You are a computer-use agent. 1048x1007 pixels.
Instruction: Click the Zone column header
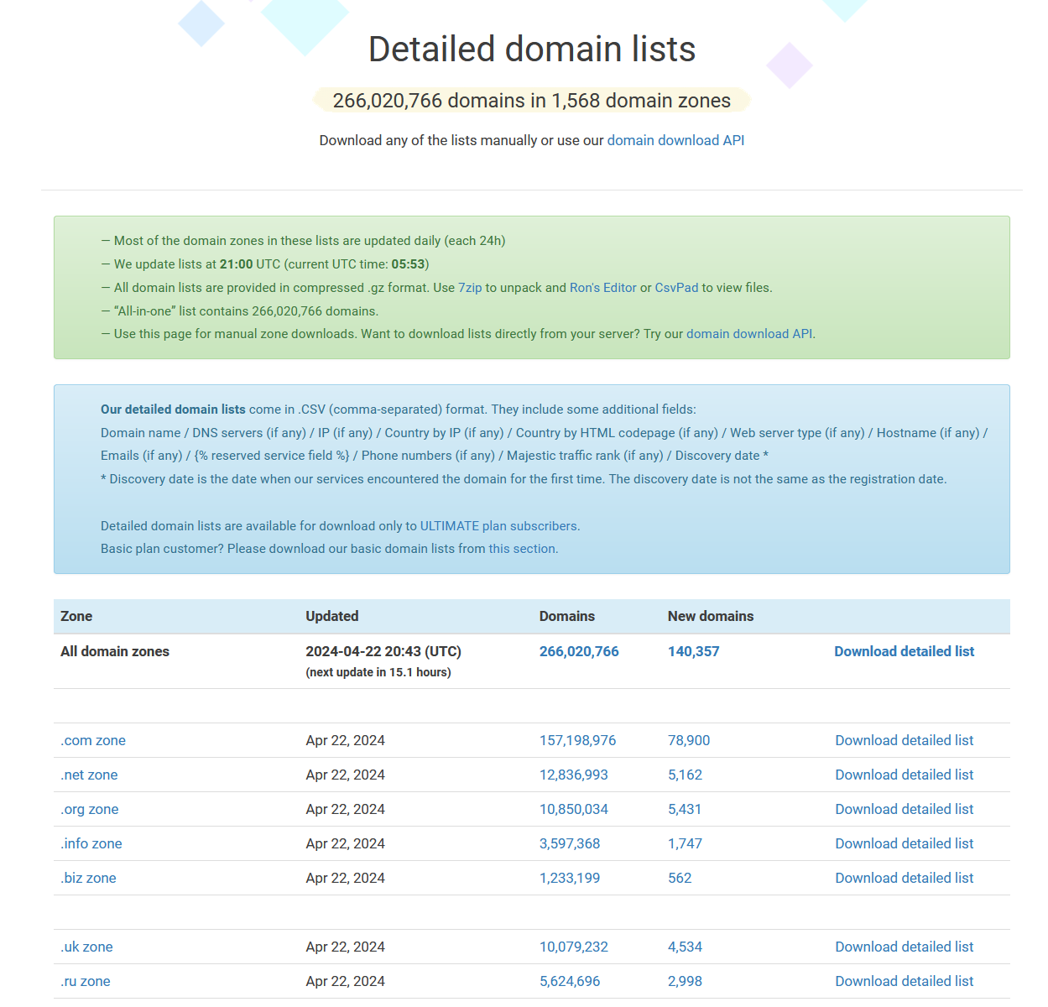(x=76, y=616)
